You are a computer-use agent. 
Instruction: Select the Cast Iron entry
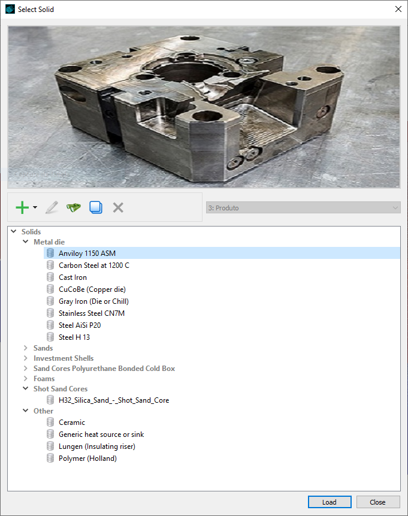pos(72,277)
